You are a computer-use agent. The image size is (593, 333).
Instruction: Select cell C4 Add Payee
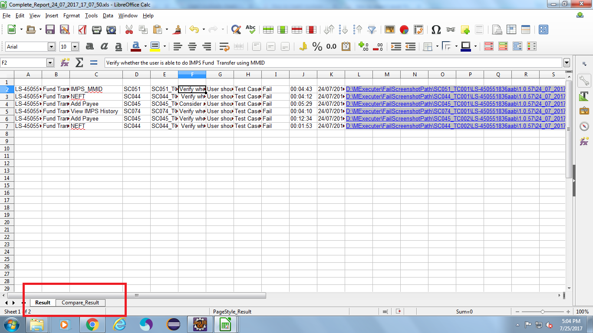[96, 104]
